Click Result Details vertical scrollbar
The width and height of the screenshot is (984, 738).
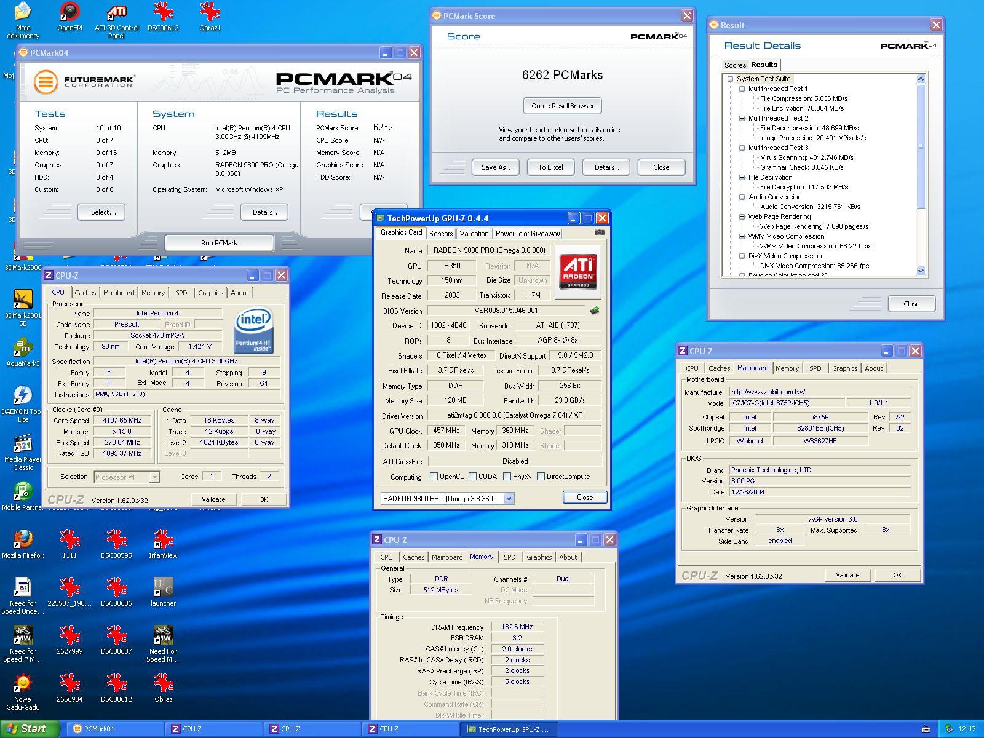point(921,146)
